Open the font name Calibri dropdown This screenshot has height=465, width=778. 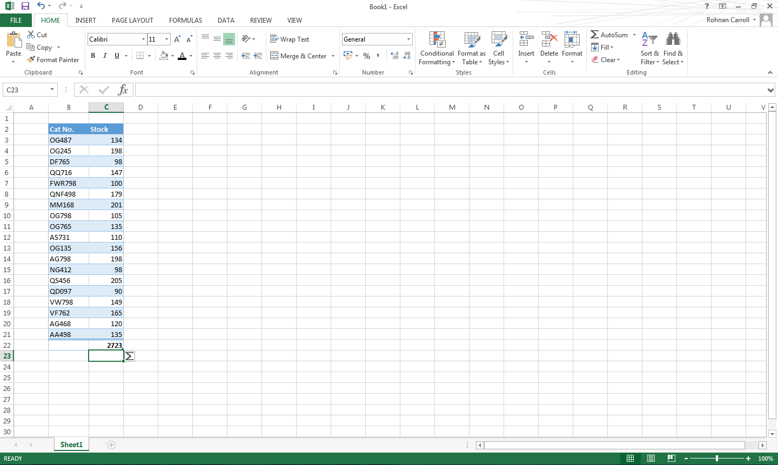(x=143, y=39)
